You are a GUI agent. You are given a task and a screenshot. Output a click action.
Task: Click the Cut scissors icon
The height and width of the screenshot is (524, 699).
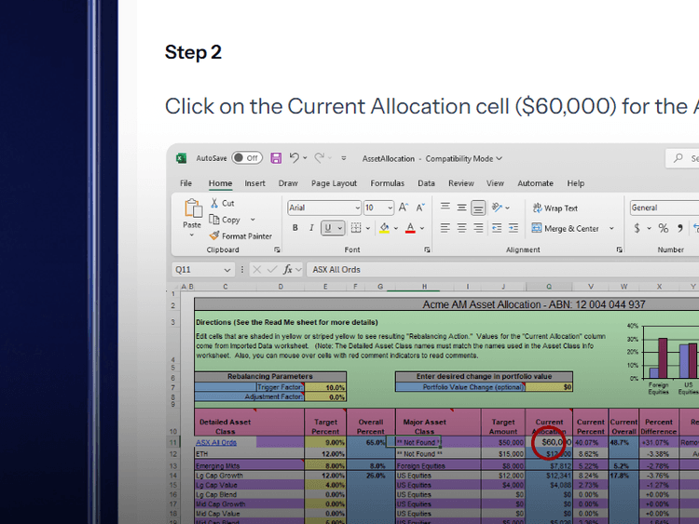215,203
